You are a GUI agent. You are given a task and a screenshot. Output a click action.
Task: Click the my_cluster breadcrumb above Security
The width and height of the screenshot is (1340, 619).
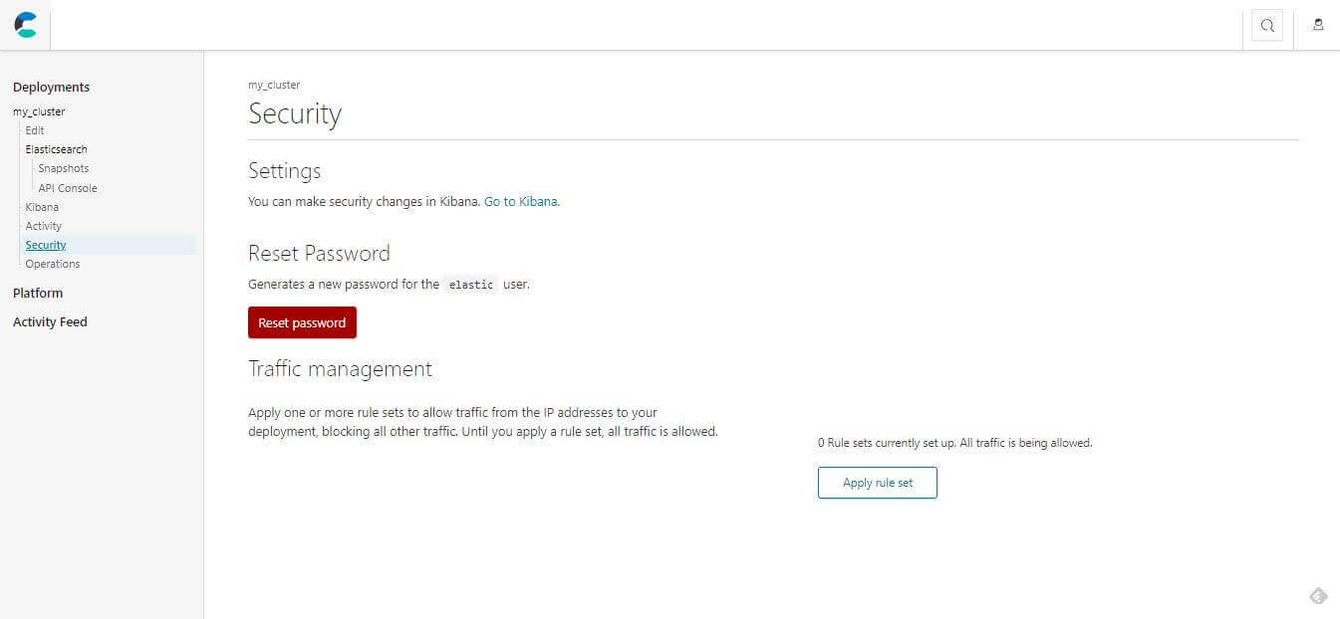(x=274, y=86)
